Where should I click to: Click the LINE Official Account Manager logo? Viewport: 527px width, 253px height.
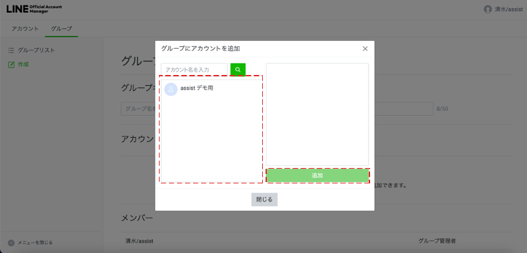click(34, 9)
